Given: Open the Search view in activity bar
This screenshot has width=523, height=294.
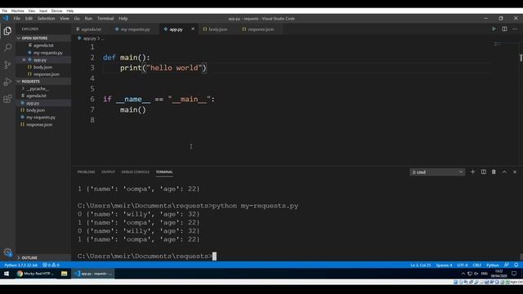Looking at the screenshot, I should [x=7, y=47].
